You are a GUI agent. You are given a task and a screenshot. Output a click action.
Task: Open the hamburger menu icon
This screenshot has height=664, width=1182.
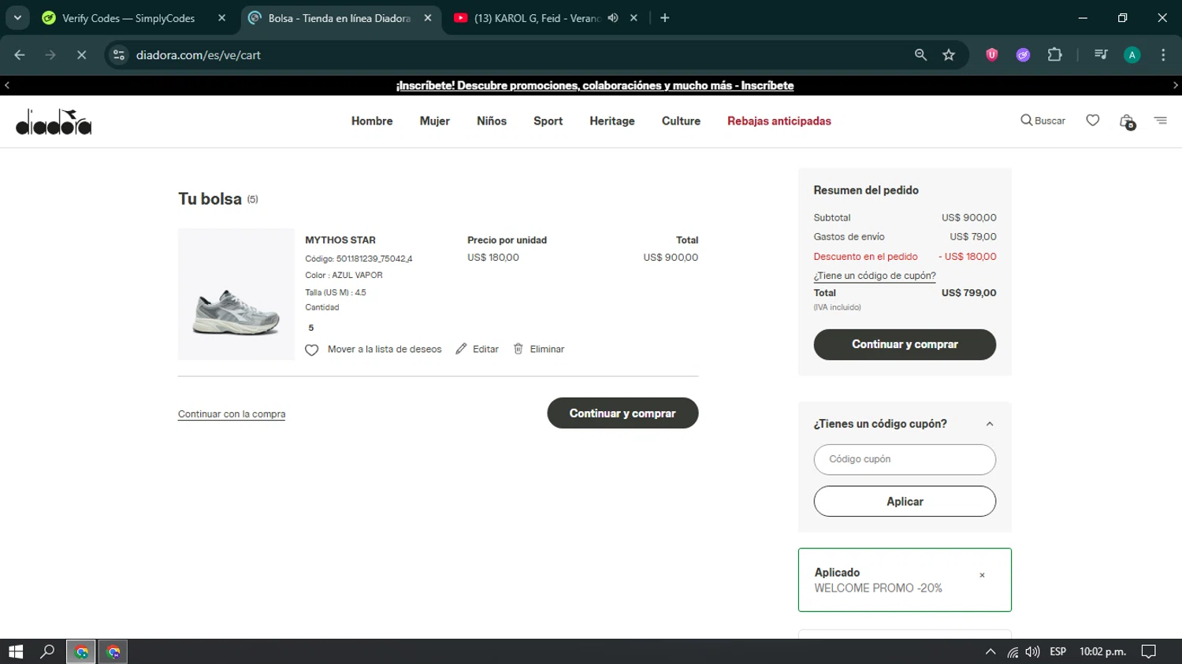click(x=1161, y=121)
